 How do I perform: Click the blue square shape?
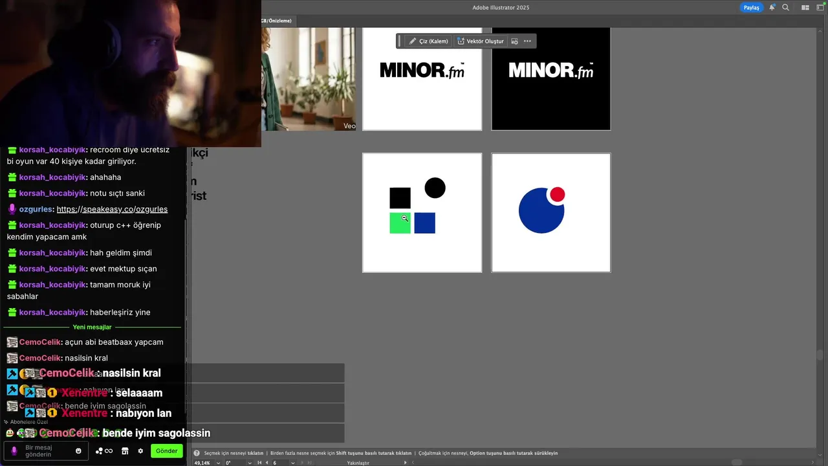tap(424, 223)
